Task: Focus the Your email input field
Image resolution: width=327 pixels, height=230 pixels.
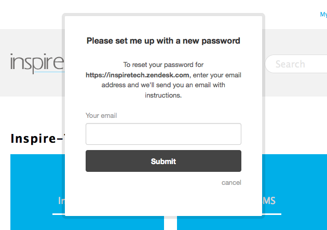Action: (x=163, y=134)
